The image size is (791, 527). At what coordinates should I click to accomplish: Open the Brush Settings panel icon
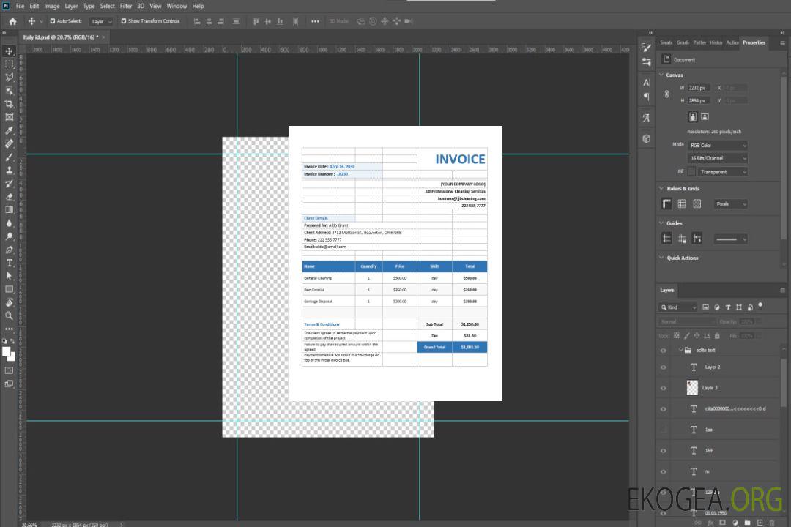click(647, 48)
